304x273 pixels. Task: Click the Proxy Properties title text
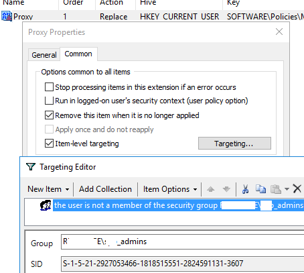point(56,32)
